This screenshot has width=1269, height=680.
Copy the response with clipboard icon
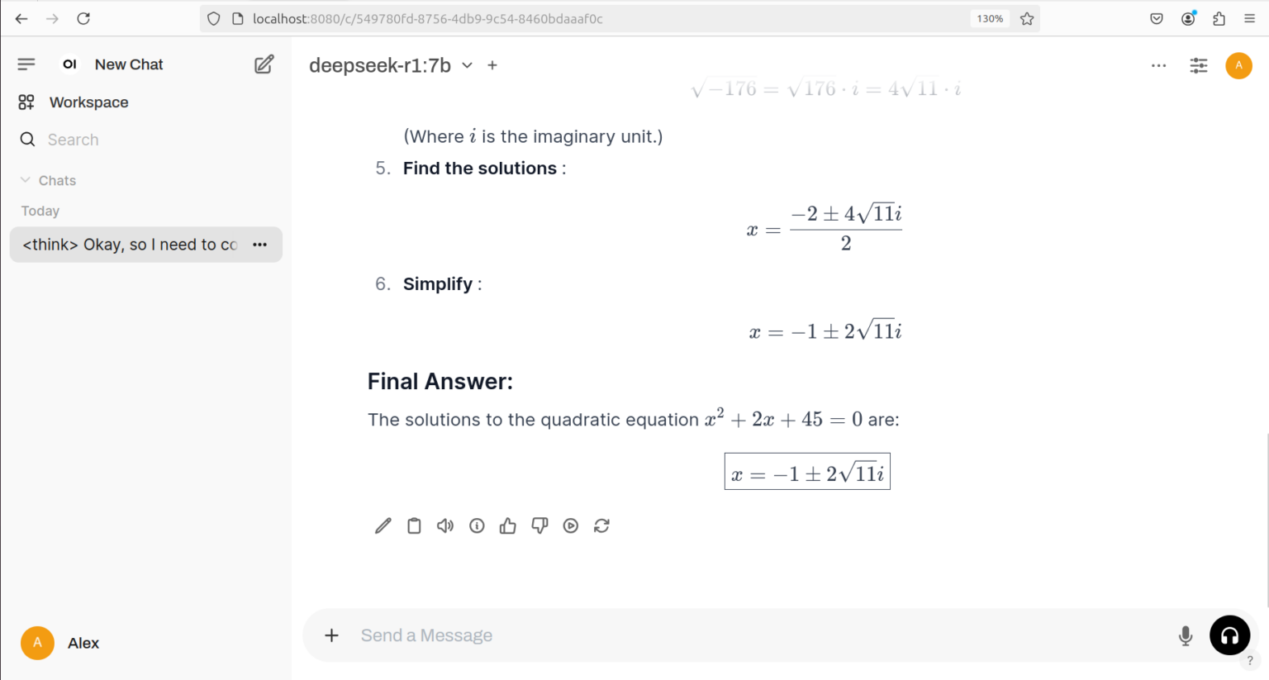click(x=414, y=525)
